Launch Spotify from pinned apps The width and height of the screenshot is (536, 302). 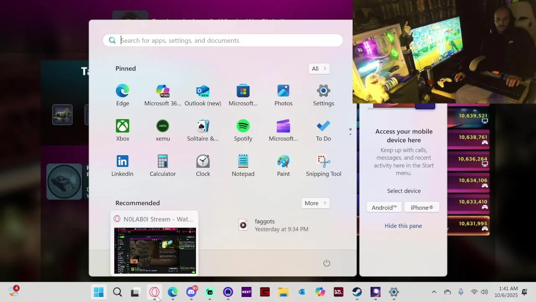[243, 130]
